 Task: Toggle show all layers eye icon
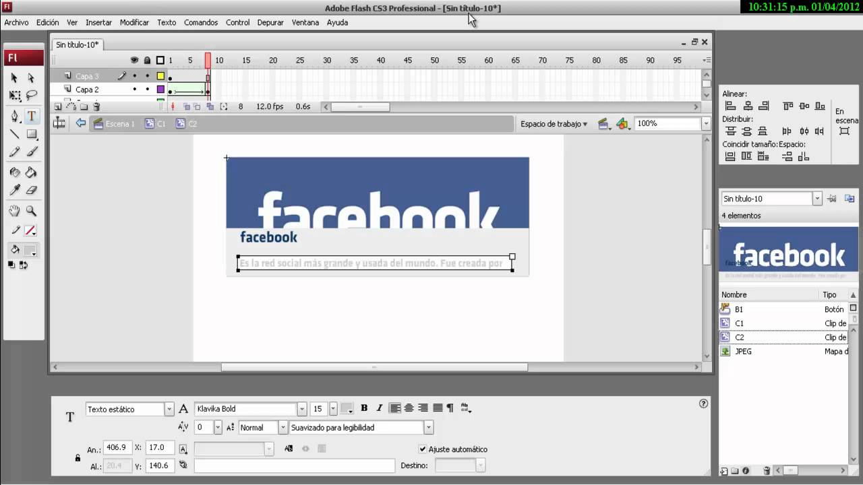pyautogui.click(x=134, y=61)
